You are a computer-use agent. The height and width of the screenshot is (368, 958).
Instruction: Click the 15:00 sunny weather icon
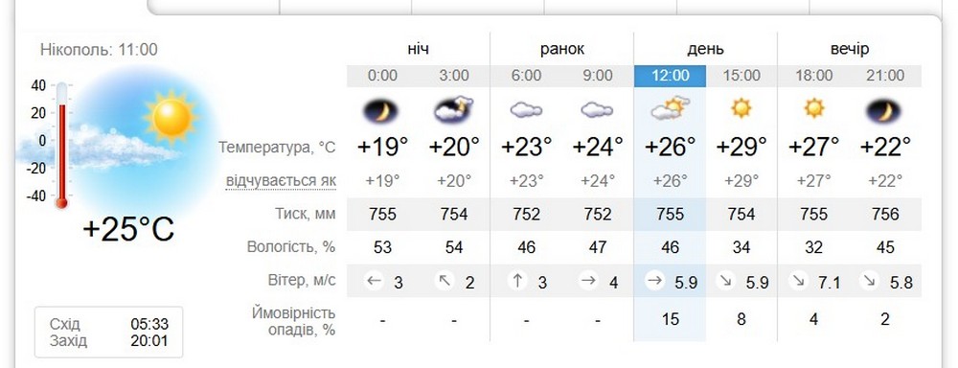click(x=741, y=108)
